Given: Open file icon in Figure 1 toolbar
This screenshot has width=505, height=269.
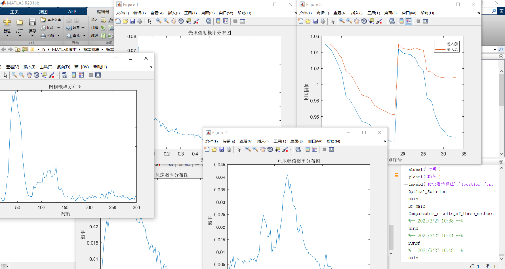Looking at the screenshot, I should tap(125, 21).
